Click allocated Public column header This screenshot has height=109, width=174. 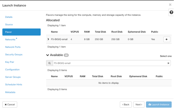154,32
